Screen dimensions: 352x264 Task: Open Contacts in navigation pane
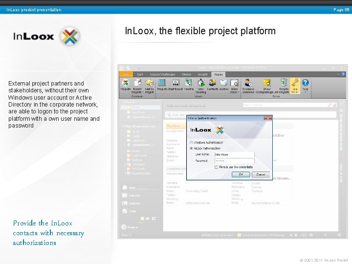132,203
